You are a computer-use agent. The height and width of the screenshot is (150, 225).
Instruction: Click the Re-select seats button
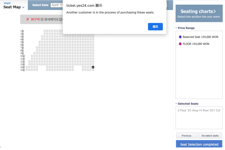tap(210, 136)
